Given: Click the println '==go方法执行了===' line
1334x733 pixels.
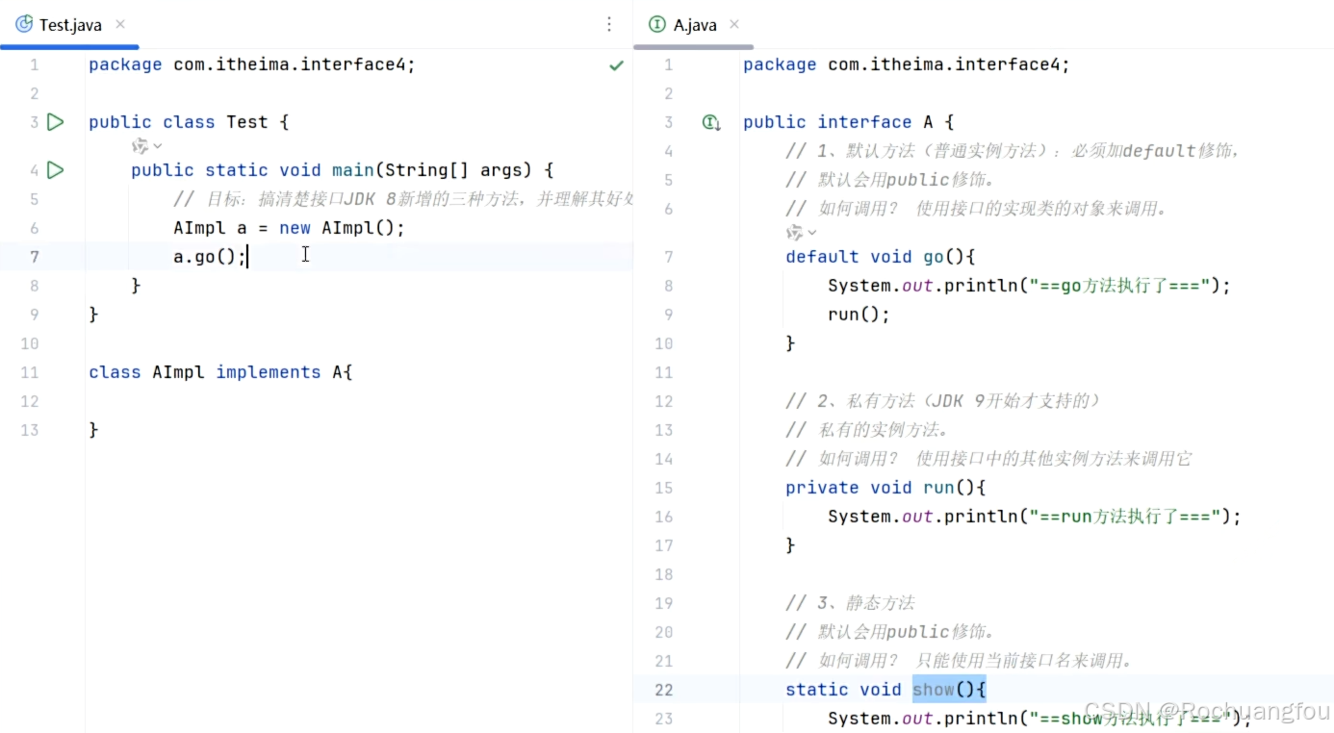Looking at the screenshot, I should click(x=1030, y=286).
